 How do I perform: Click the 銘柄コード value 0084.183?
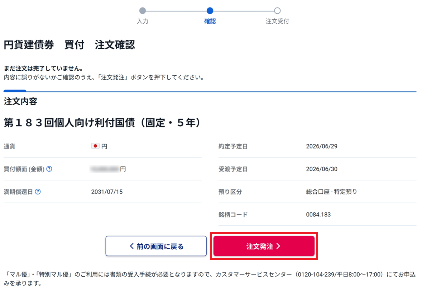[318, 215]
